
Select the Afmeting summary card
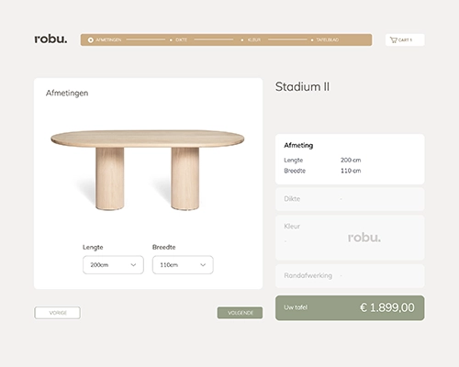350,159
